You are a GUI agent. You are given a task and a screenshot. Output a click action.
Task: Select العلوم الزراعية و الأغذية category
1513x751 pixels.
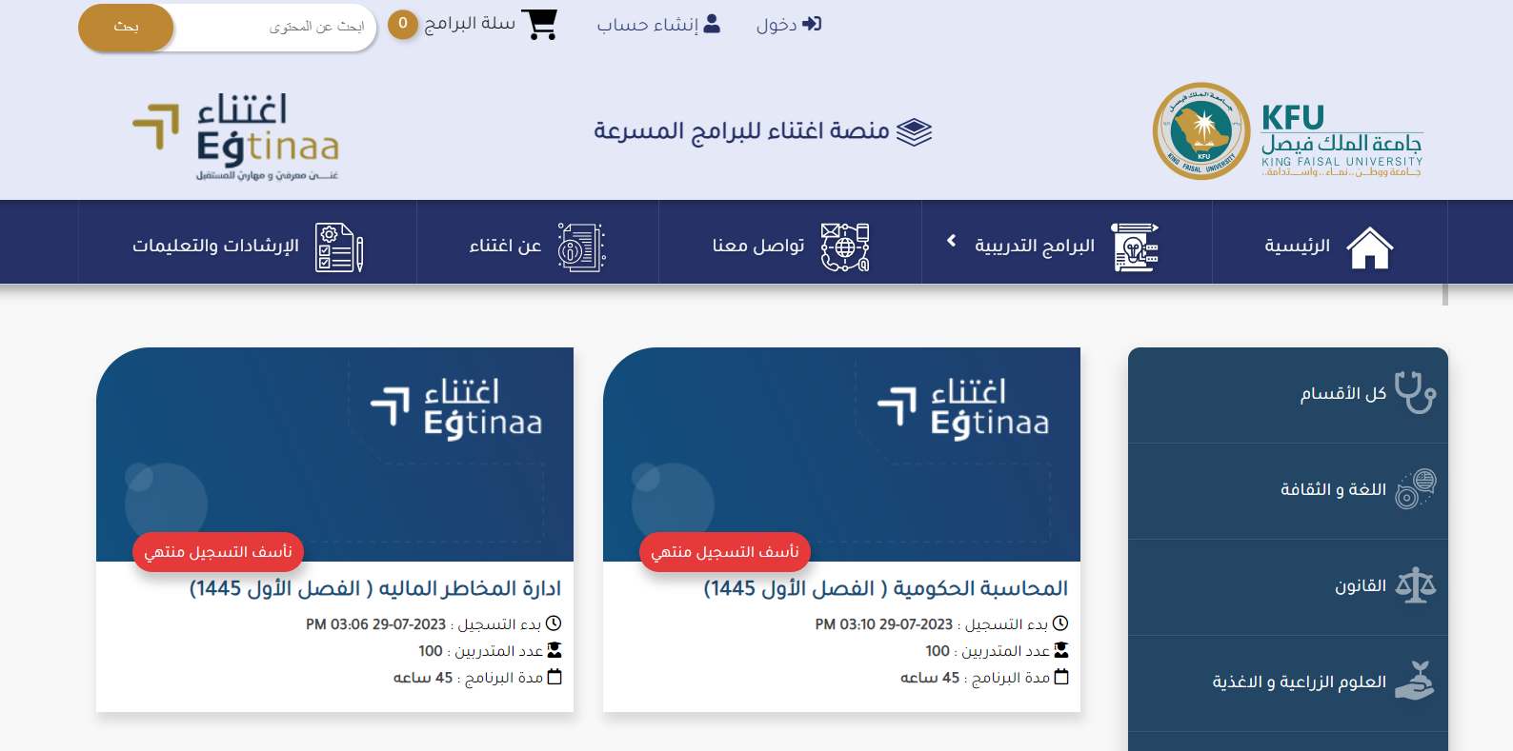1288,682
